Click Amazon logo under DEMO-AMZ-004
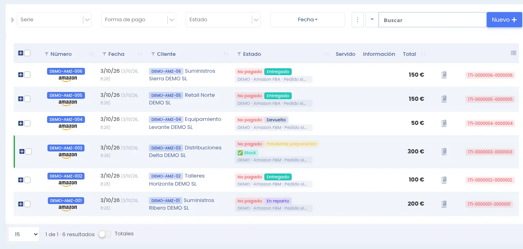Image resolution: width=523 pixels, height=249 pixels. pyautogui.click(x=68, y=127)
